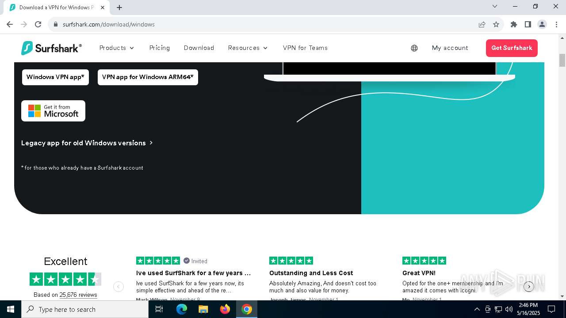Open File Explorer from taskbar
Image resolution: width=566 pixels, height=318 pixels.
203,309
